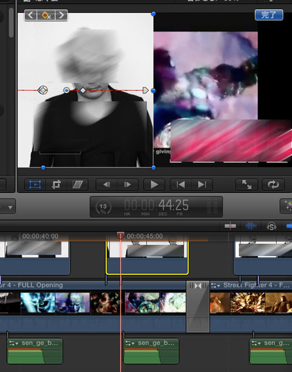The height and width of the screenshot is (372, 292).
Task: Click the 00:00:45:00 ruler label
Action: [145, 236]
